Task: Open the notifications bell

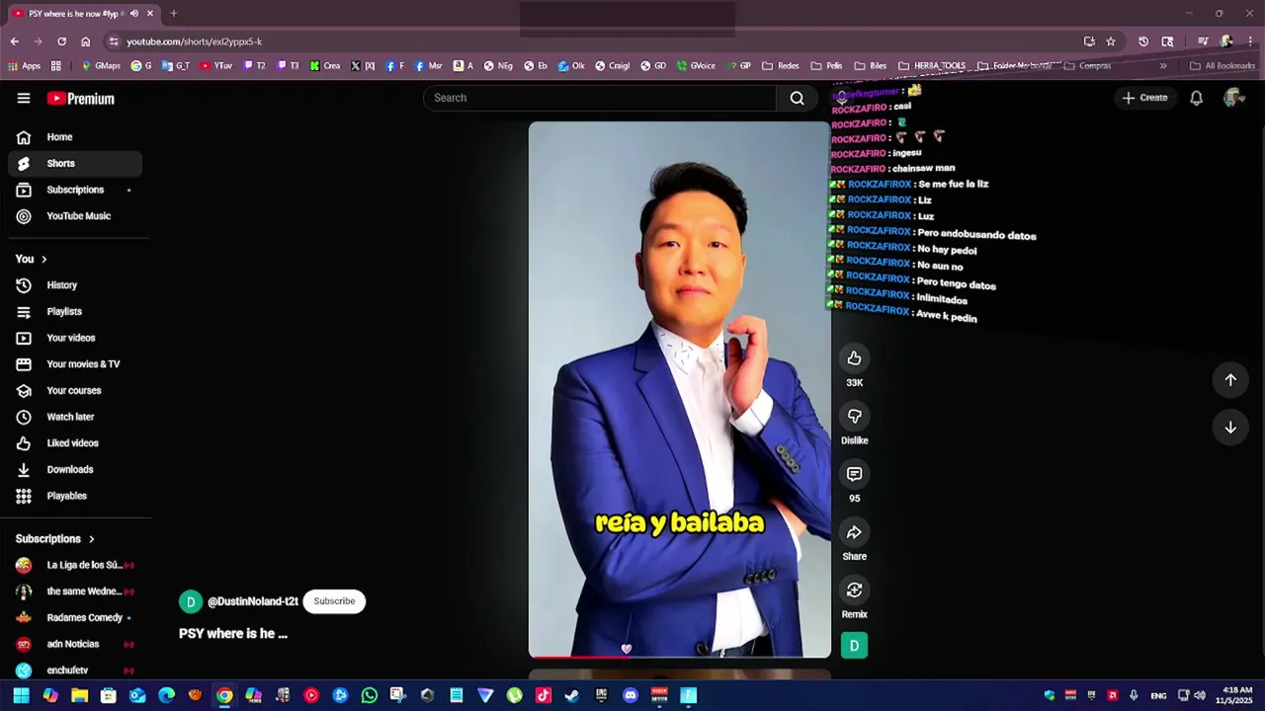Action: 1196,98
